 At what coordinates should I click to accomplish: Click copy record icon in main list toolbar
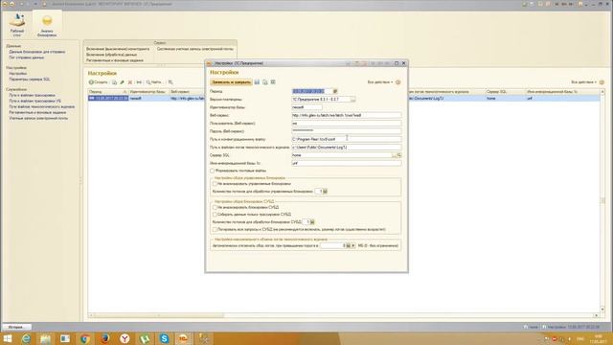[115, 82]
